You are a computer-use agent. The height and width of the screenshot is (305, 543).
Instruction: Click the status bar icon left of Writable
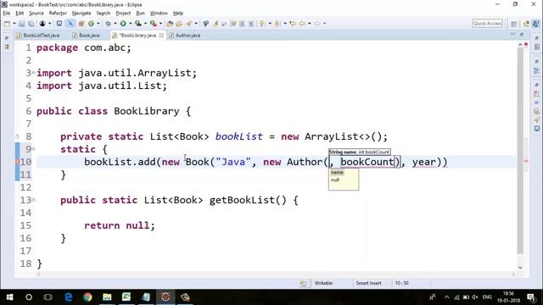303,283
